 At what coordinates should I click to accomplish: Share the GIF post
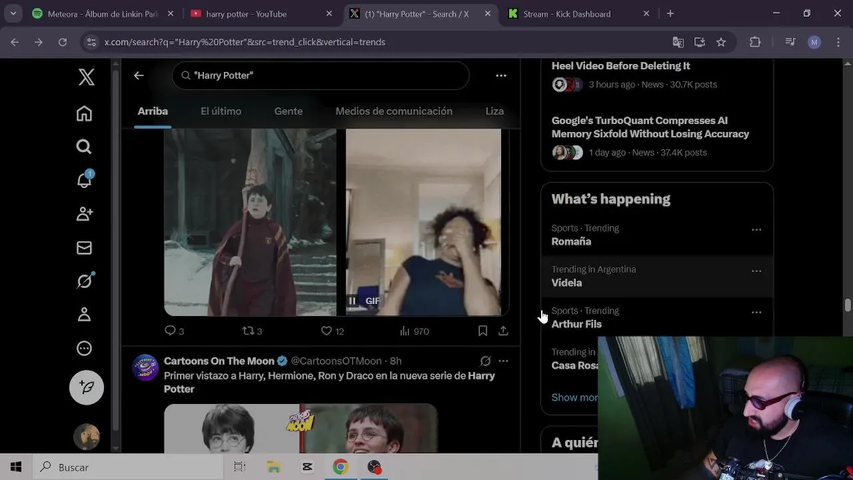pos(504,331)
